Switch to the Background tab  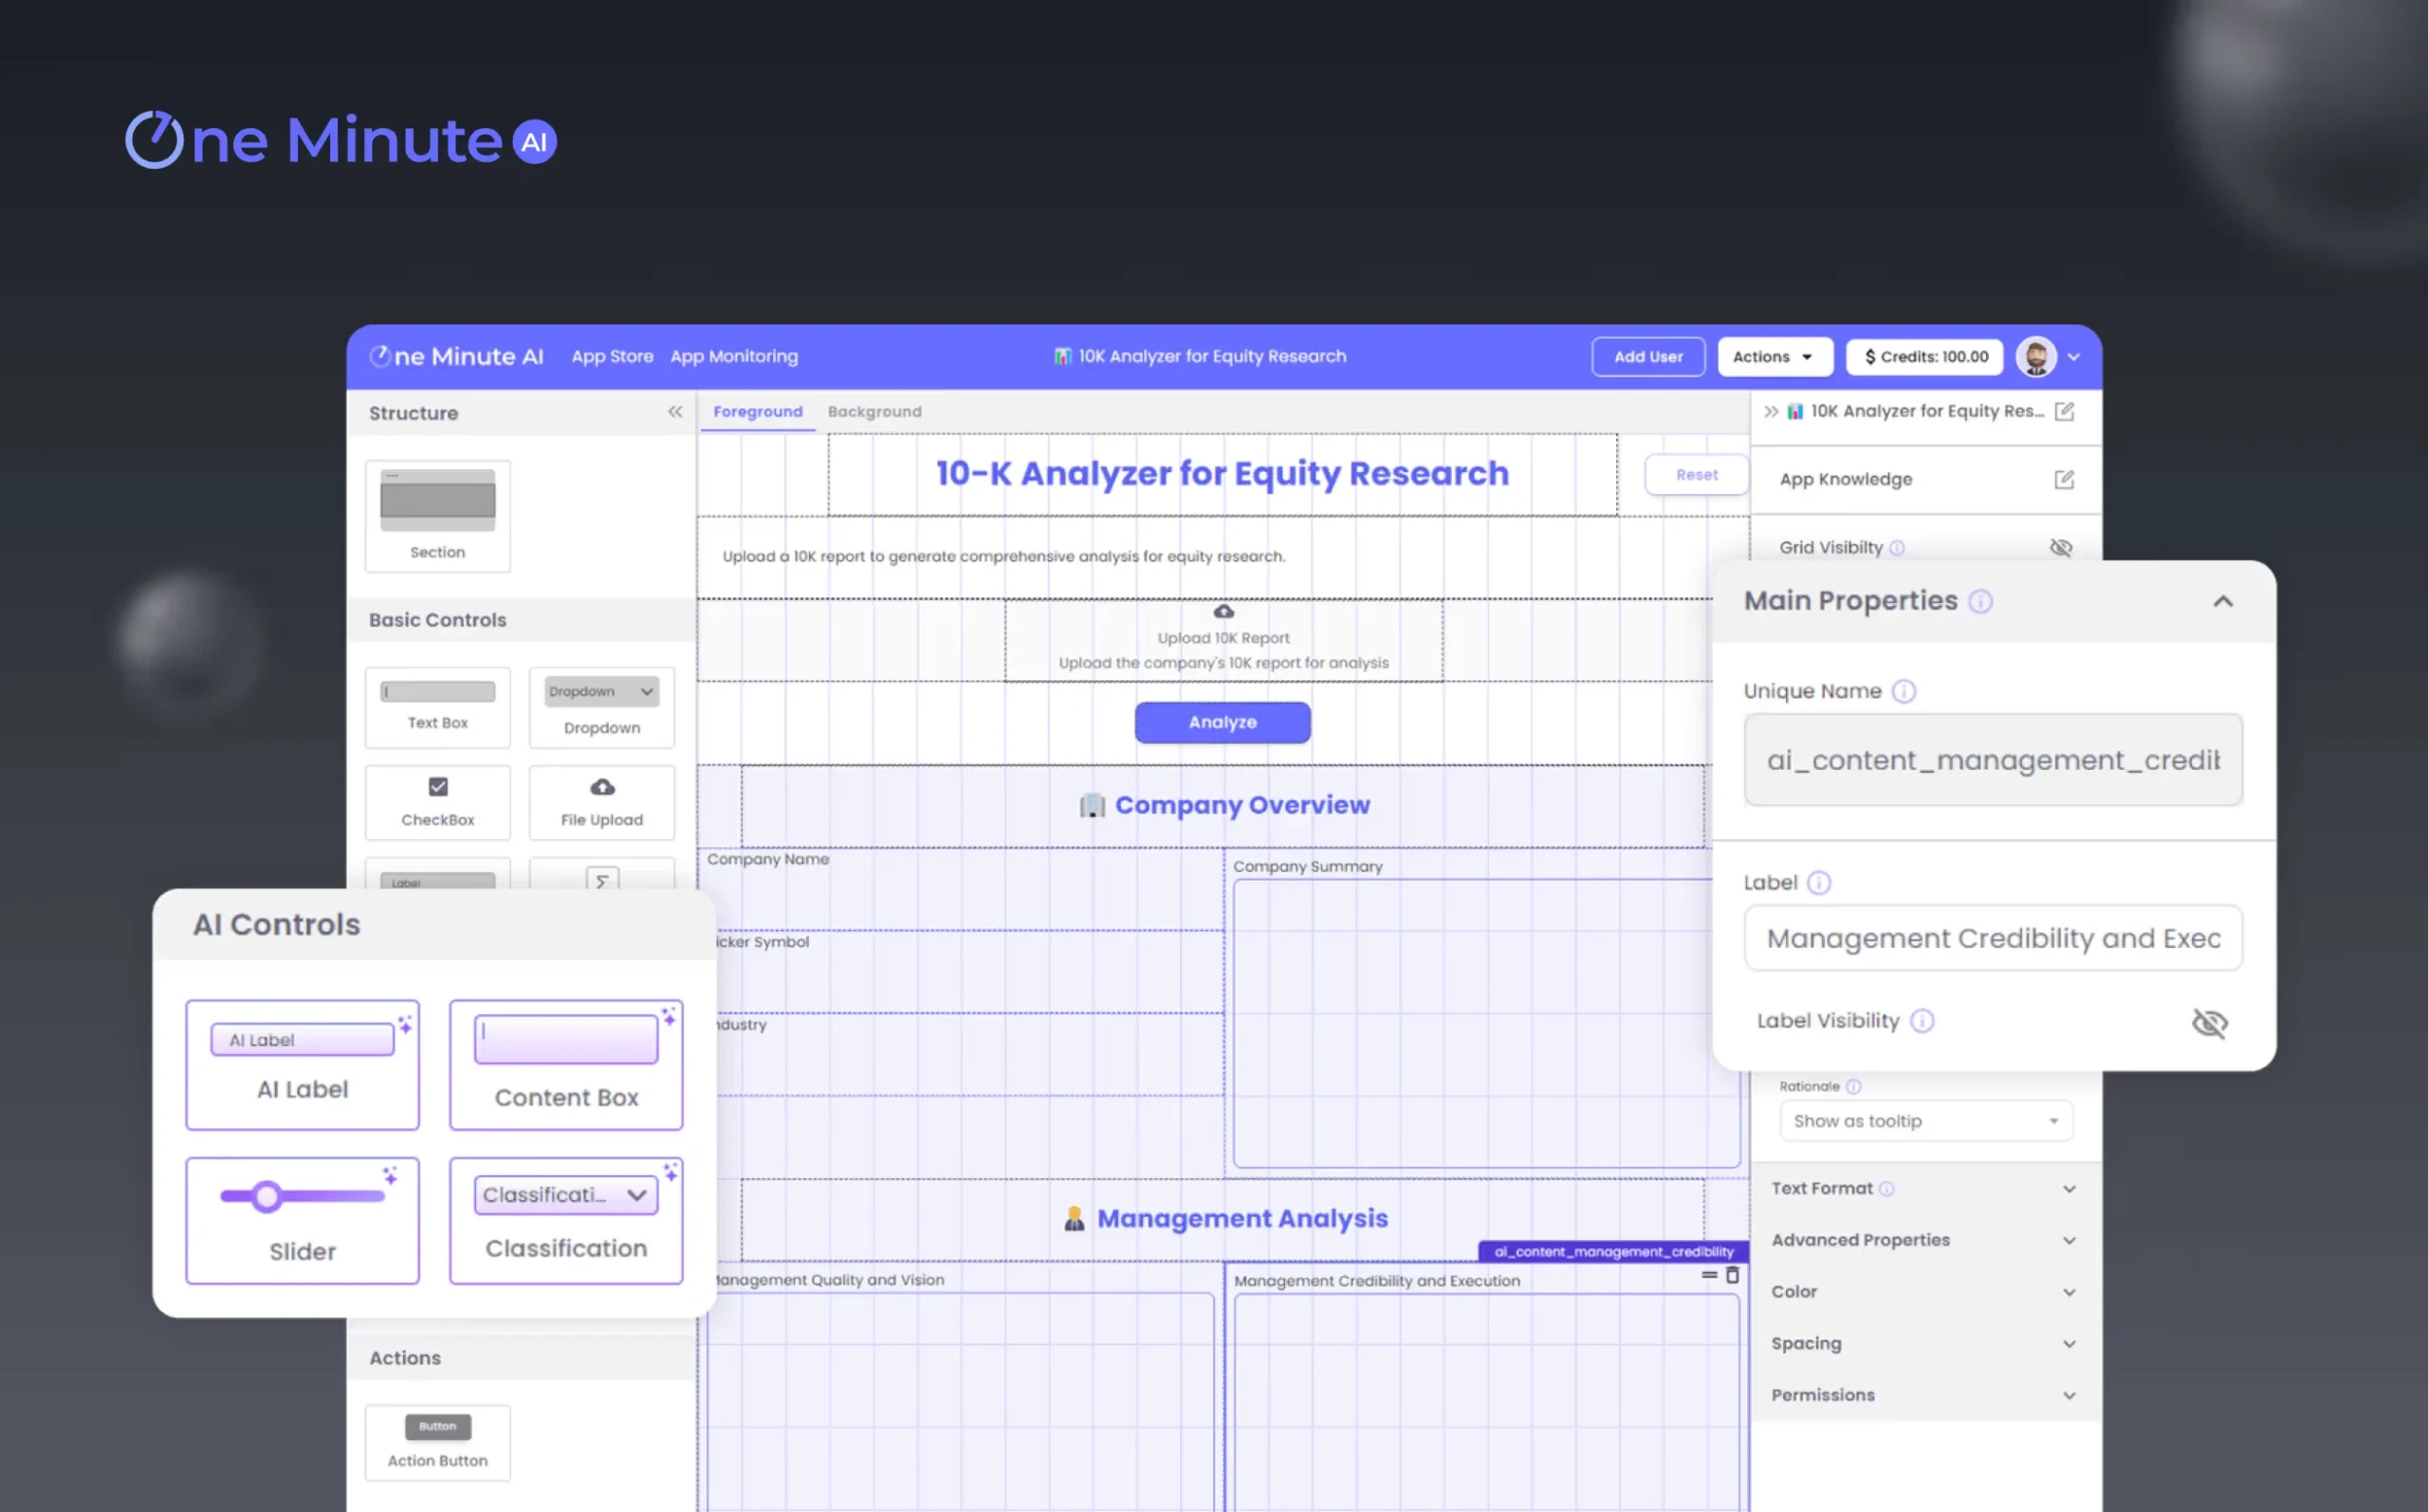[874, 412]
